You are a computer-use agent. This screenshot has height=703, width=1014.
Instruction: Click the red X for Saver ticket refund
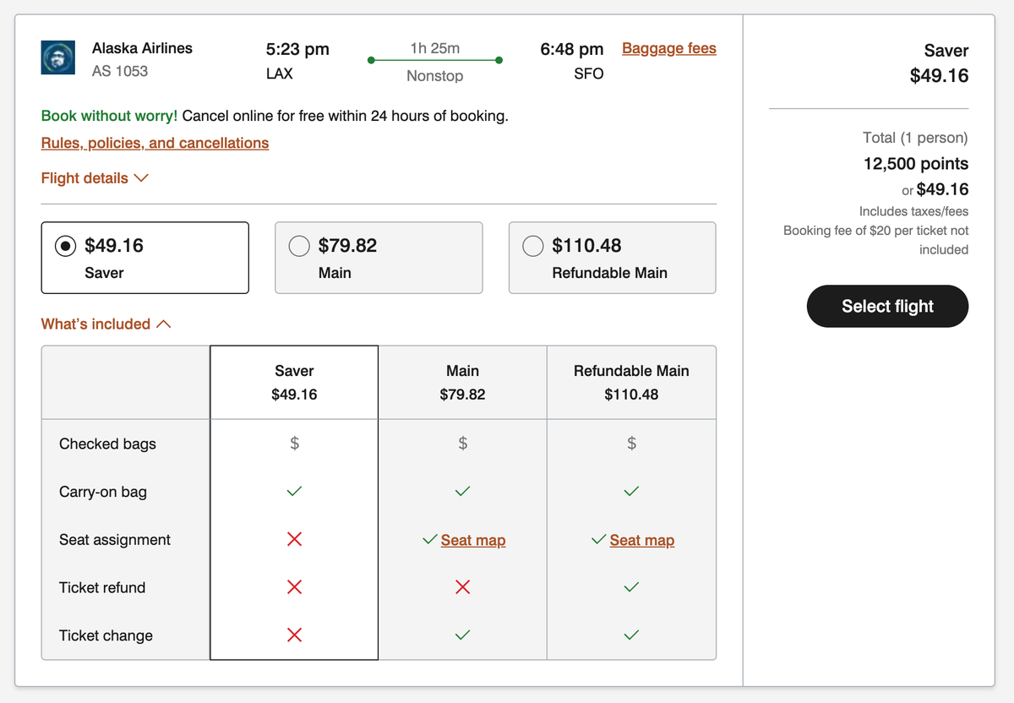[x=293, y=586]
